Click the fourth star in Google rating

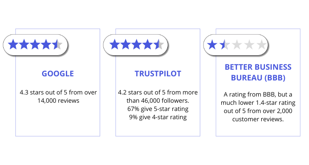[x=46, y=45]
